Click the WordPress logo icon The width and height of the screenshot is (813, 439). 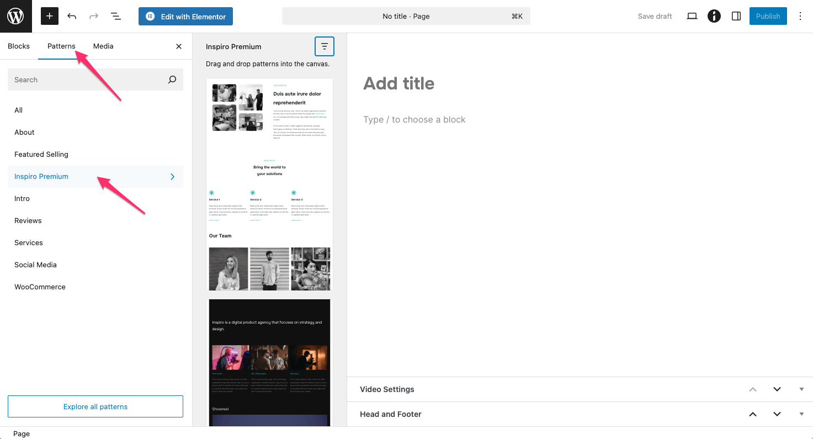click(15, 16)
